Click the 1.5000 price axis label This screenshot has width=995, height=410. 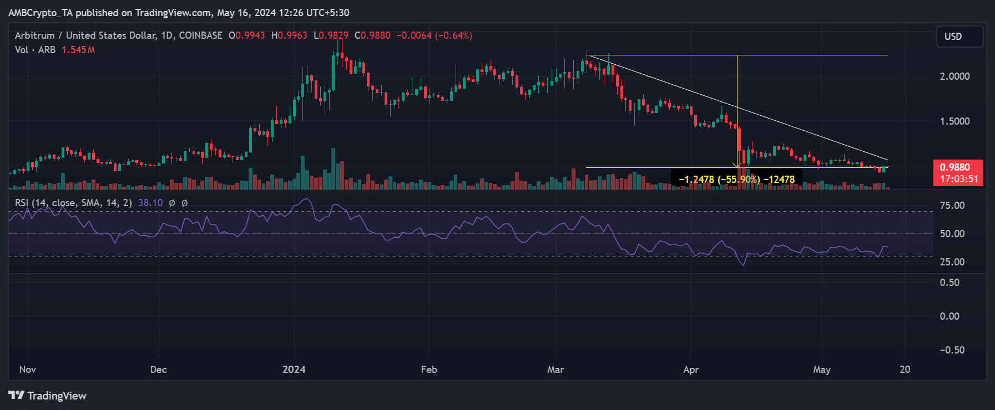click(954, 121)
